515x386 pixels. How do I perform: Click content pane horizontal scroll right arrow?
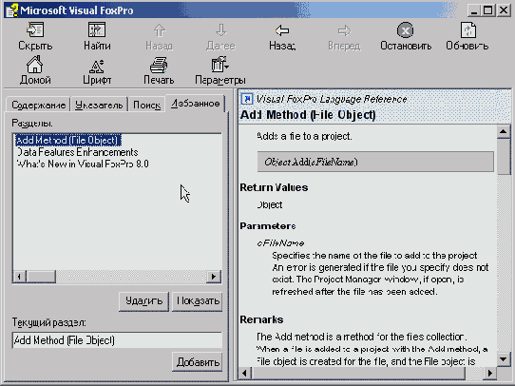(490, 374)
